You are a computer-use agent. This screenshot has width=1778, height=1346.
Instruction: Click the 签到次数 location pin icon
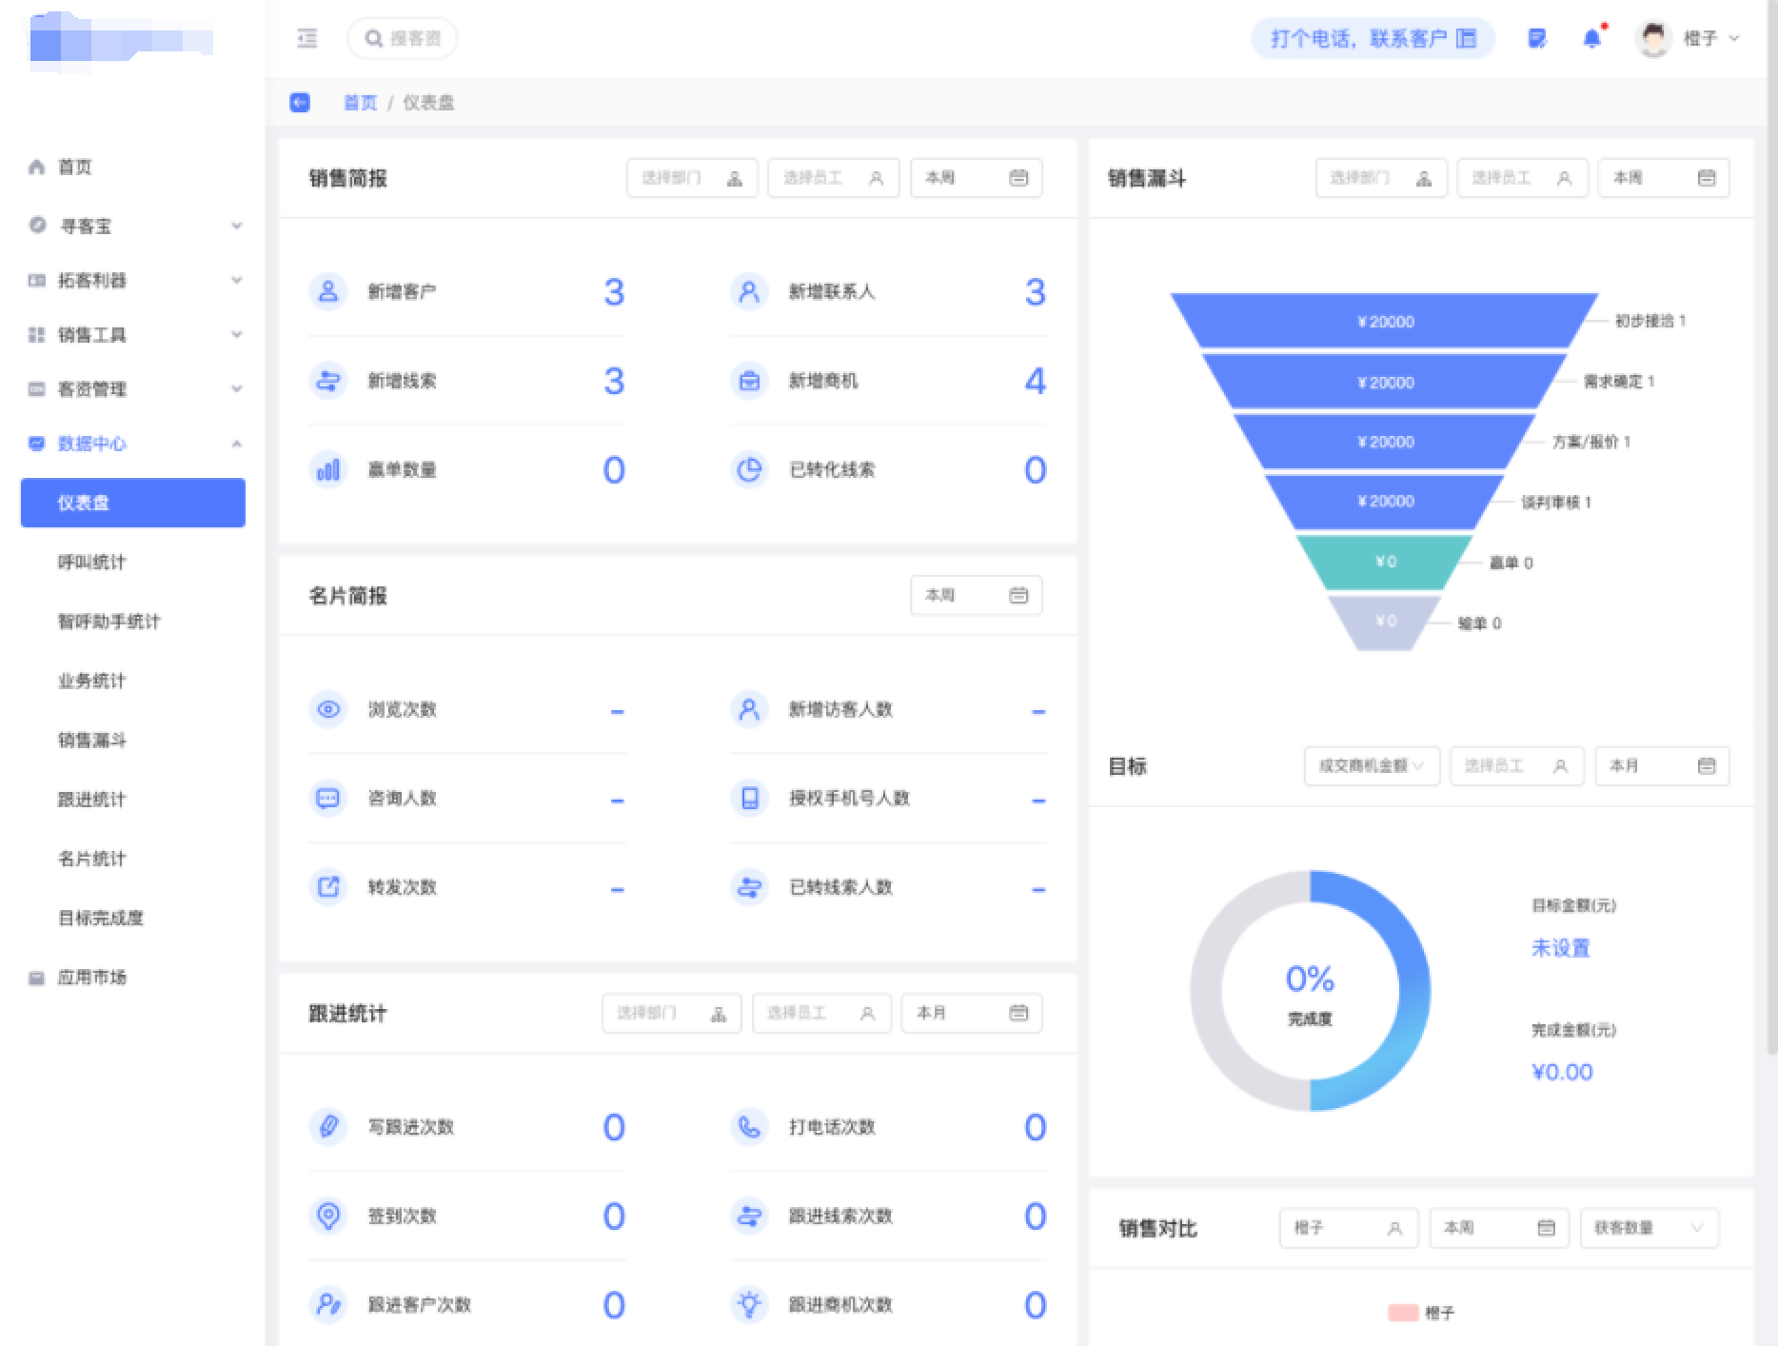(x=328, y=1216)
